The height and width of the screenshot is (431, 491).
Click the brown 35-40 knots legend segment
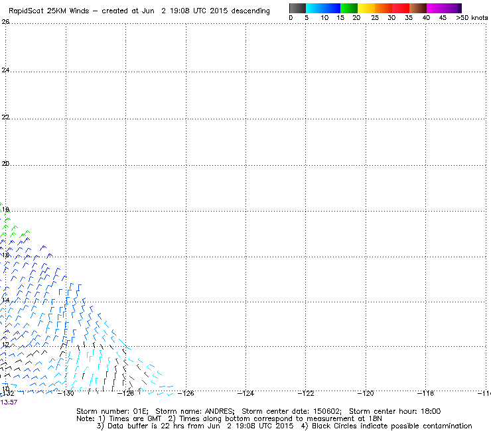418,8
